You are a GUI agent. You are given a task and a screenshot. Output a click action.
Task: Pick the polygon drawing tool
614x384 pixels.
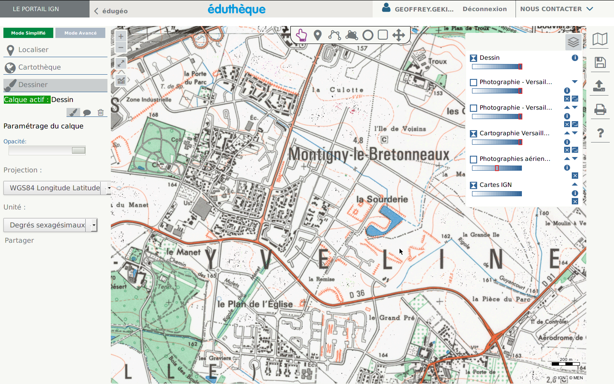pos(351,35)
